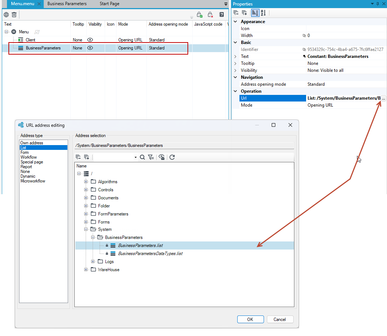Toggle visibility eye for Client row
The image size is (387, 336).
click(90, 40)
